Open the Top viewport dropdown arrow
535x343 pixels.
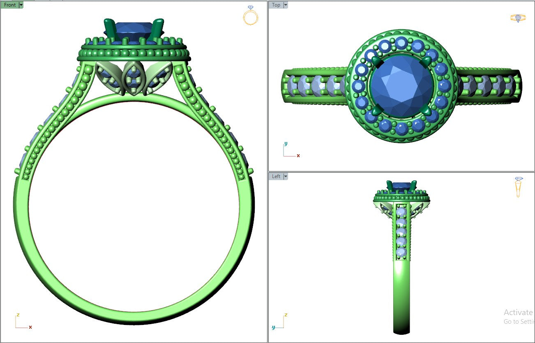[x=286, y=5]
